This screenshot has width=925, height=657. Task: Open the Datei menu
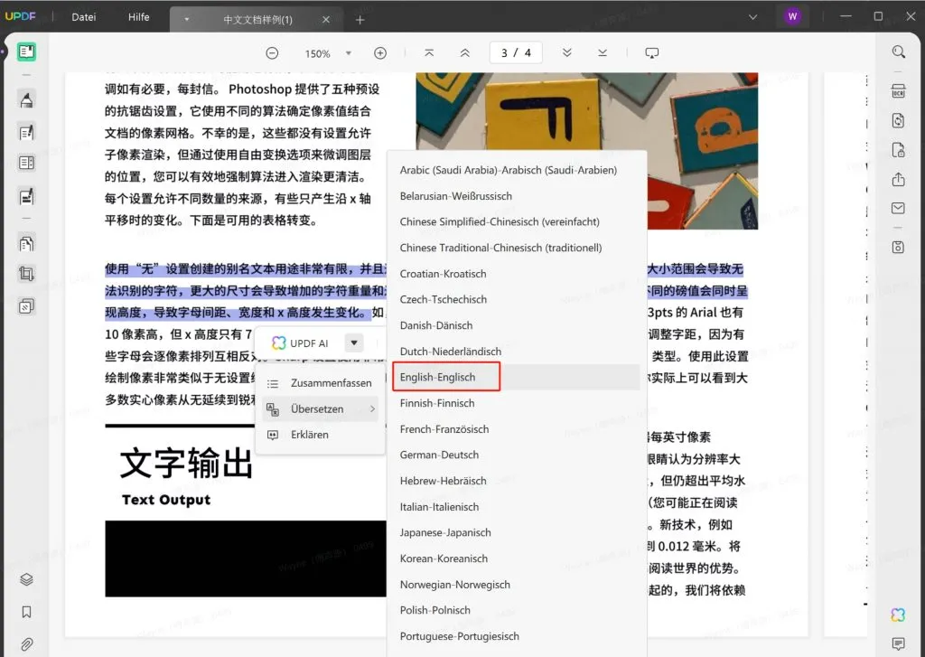[83, 16]
